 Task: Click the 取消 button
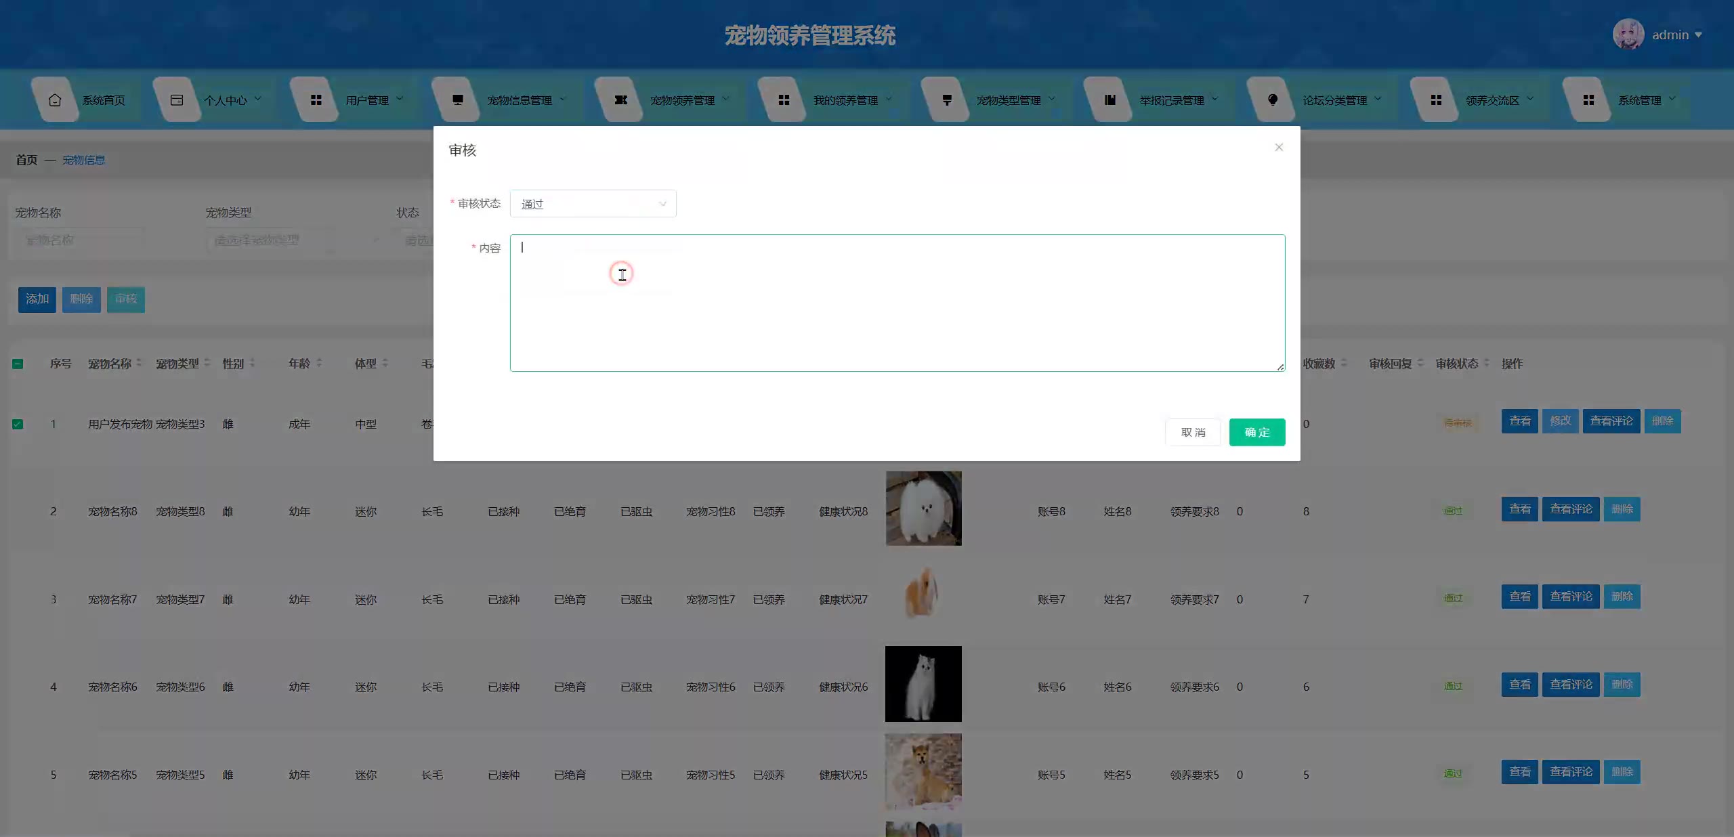(x=1193, y=432)
